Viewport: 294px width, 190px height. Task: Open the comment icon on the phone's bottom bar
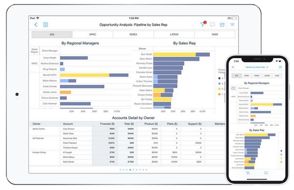[x=266, y=173]
